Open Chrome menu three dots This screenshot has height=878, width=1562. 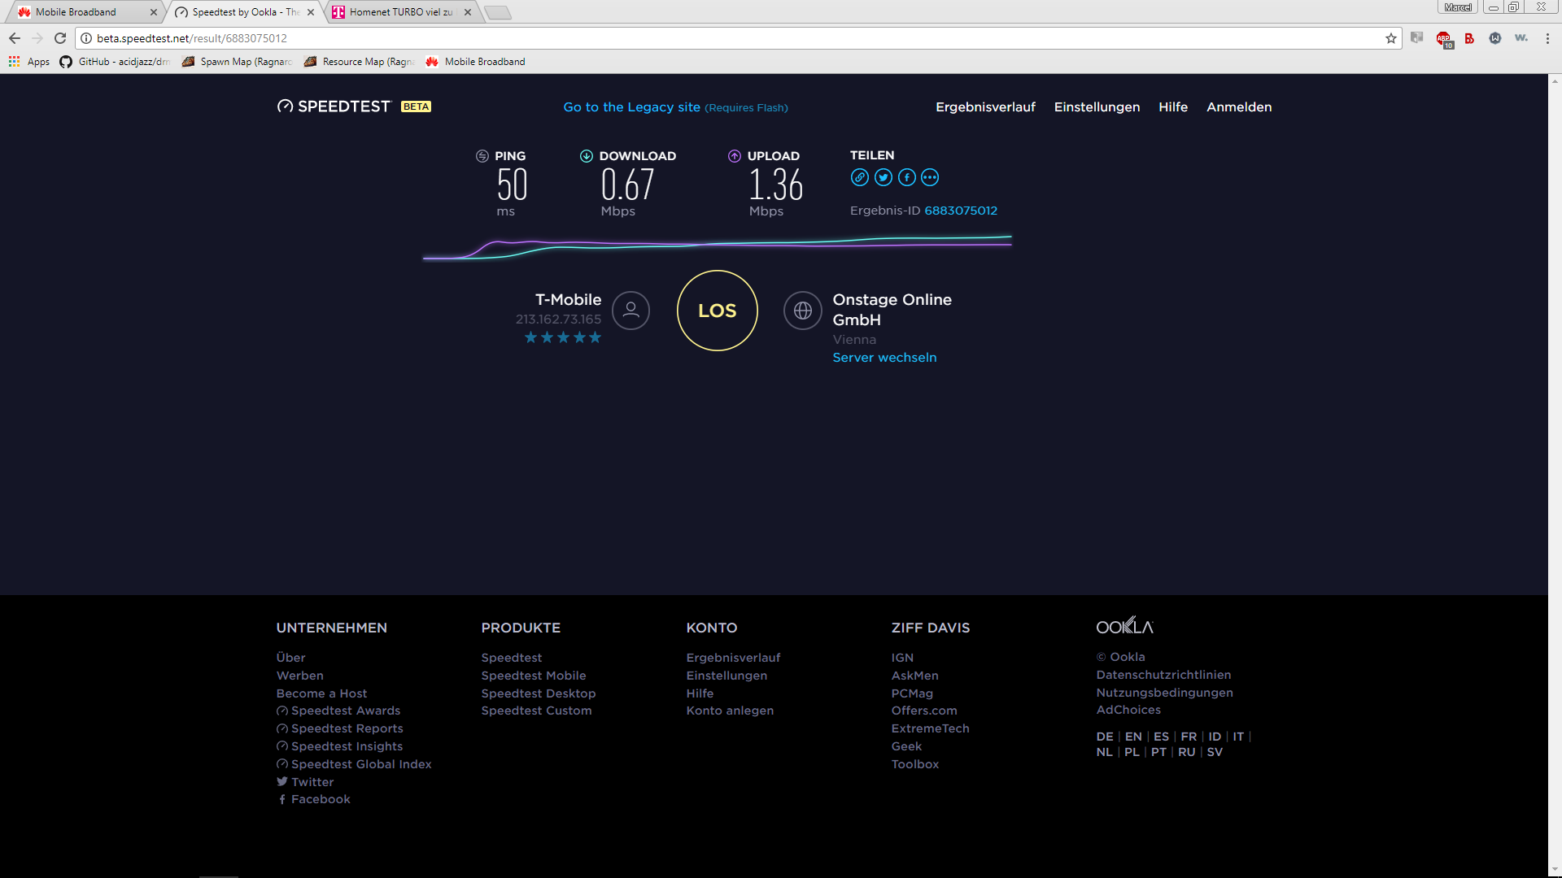(x=1547, y=38)
